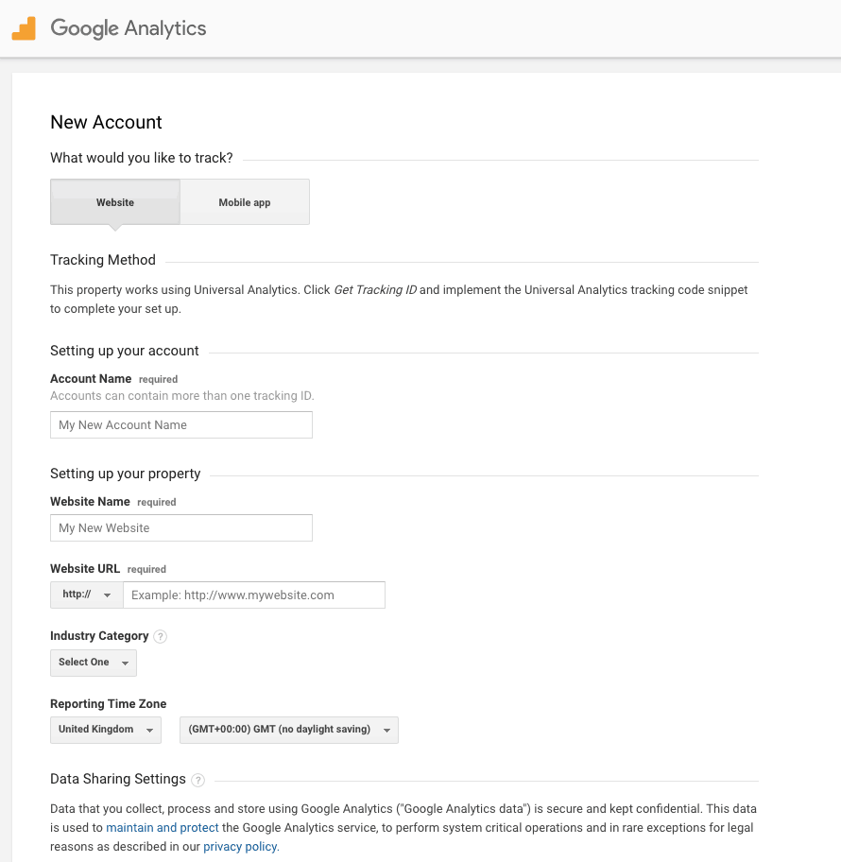Viewport: 841px width, 862px height.
Task: Open the http:// protocol dropdown
Action: pos(85,595)
